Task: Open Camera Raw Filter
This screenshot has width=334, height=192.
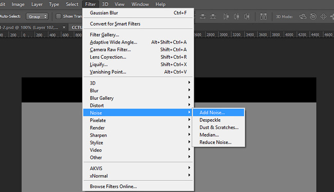Action: (138, 50)
